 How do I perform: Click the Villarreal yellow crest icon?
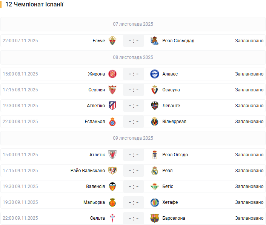(x=155, y=122)
